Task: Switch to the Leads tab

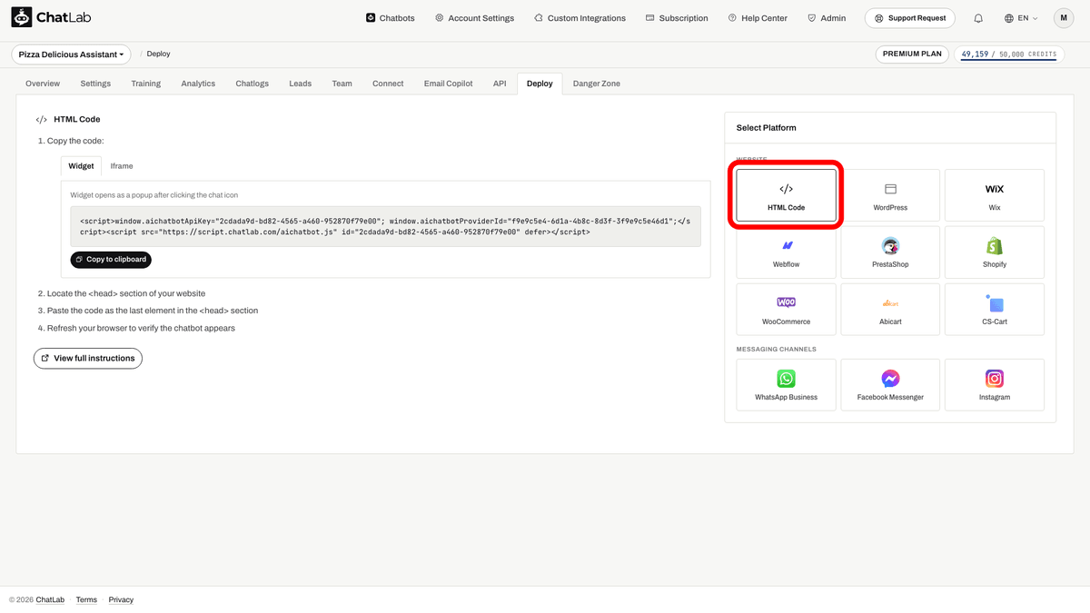Action: point(301,84)
